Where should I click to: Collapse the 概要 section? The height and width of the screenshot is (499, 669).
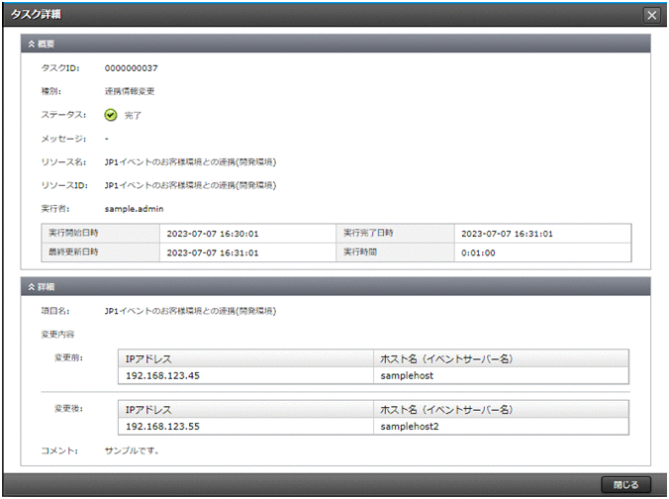[x=32, y=44]
